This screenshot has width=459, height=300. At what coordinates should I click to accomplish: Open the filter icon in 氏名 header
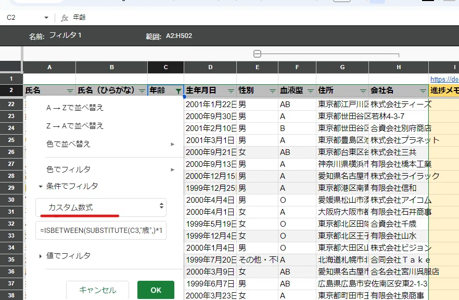[x=70, y=91]
